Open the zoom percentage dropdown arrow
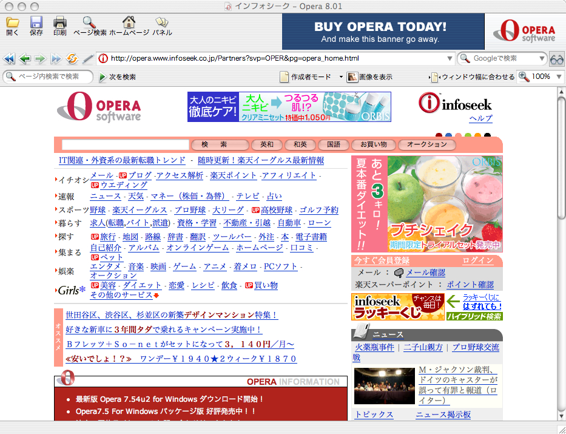The image size is (566, 434). point(559,76)
